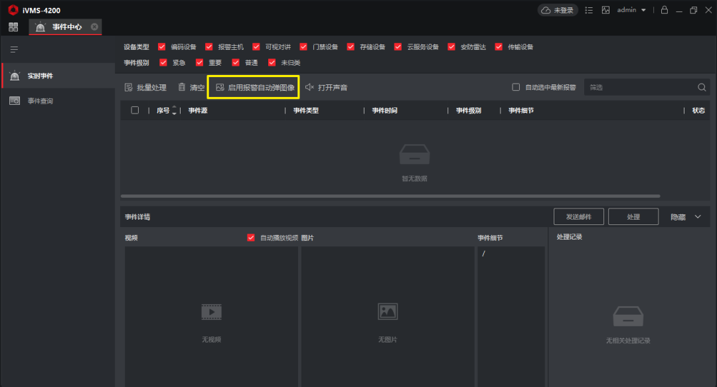This screenshot has width=717, height=387.
Task: Check 自动选中最新报警 checkbox
Action: pos(516,87)
